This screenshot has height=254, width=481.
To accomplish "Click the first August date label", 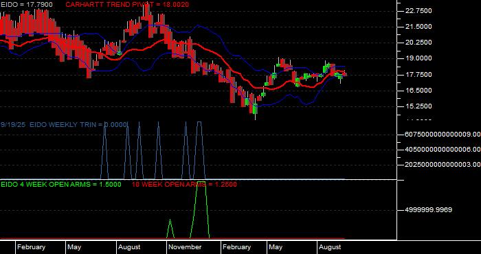I will click(x=129, y=247).
